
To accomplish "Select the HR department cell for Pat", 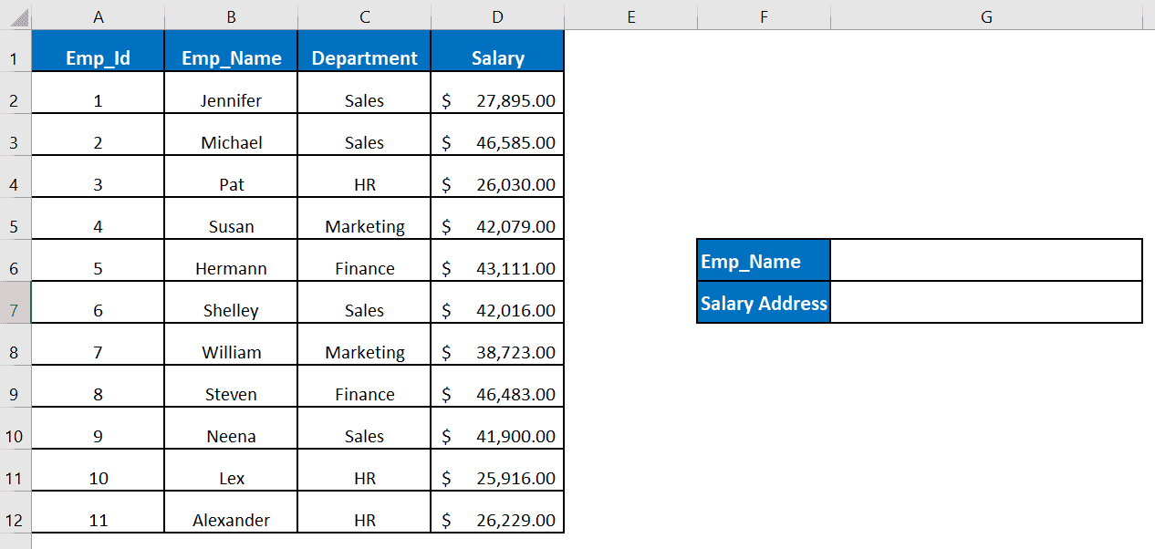I will [363, 177].
